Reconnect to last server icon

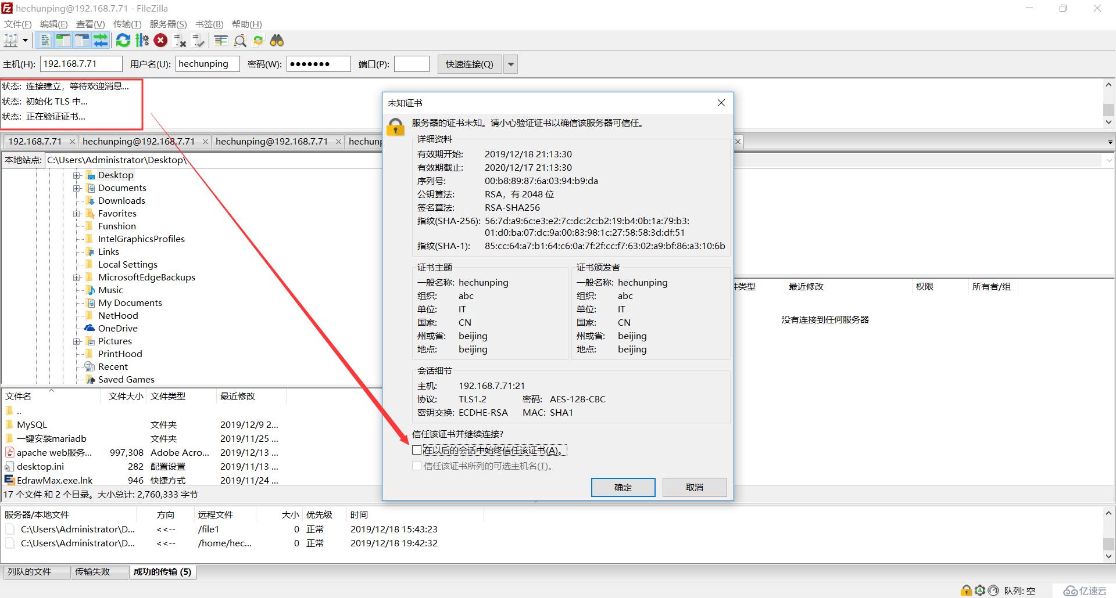[199, 41]
